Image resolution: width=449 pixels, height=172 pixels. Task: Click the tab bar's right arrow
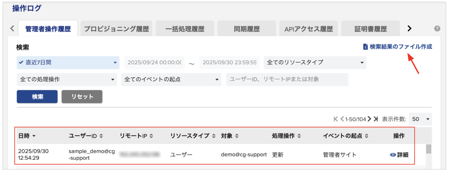409,28
